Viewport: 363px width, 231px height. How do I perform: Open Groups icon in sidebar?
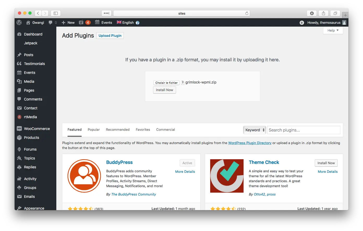point(19,188)
